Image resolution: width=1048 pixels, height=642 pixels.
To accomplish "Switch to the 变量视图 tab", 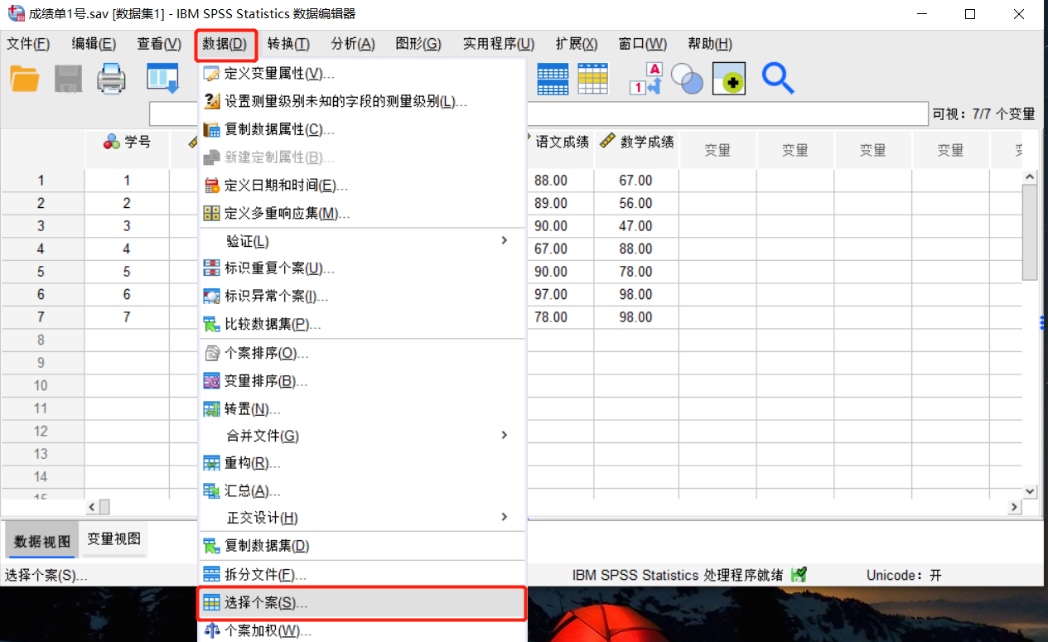I will point(113,540).
